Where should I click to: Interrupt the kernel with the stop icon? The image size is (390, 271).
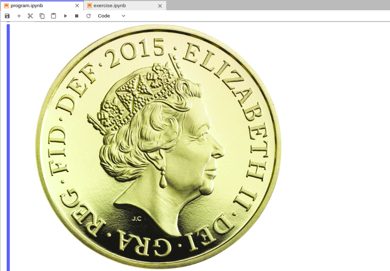[x=77, y=16]
